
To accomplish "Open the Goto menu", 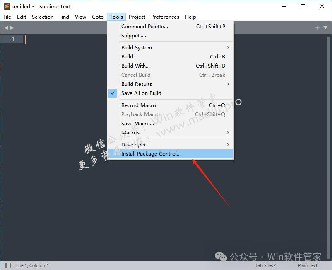I will pos(98,17).
